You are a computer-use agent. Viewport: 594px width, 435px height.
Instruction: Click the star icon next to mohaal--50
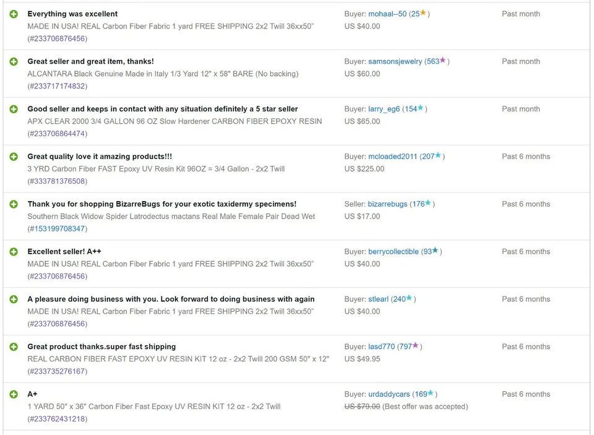(423, 13)
